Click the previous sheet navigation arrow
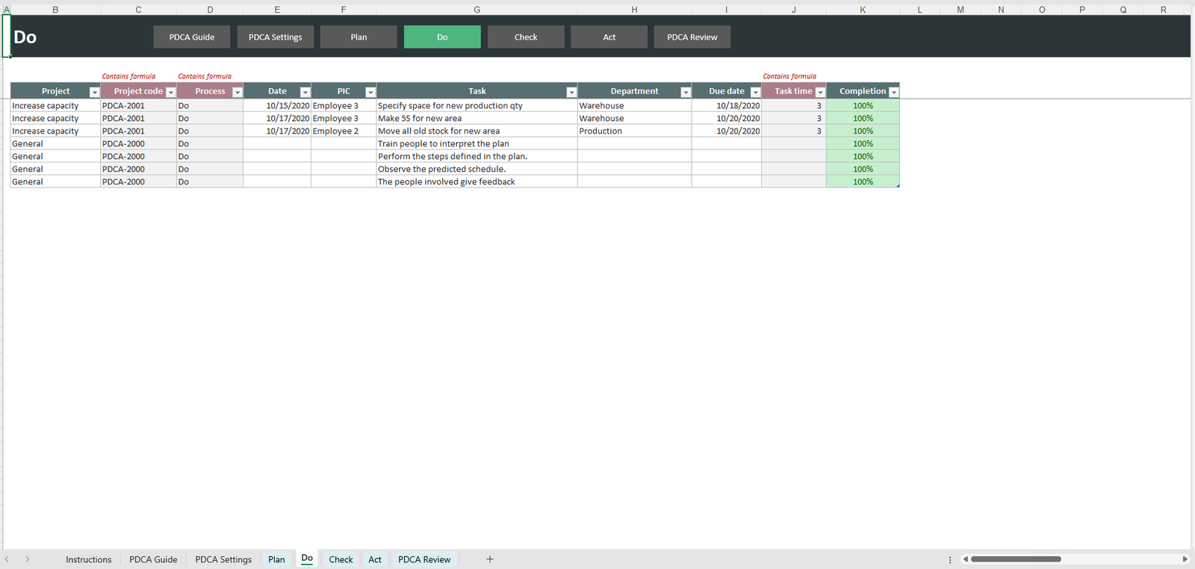Image resolution: width=1195 pixels, height=569 pixels. [x=7, y=559]
